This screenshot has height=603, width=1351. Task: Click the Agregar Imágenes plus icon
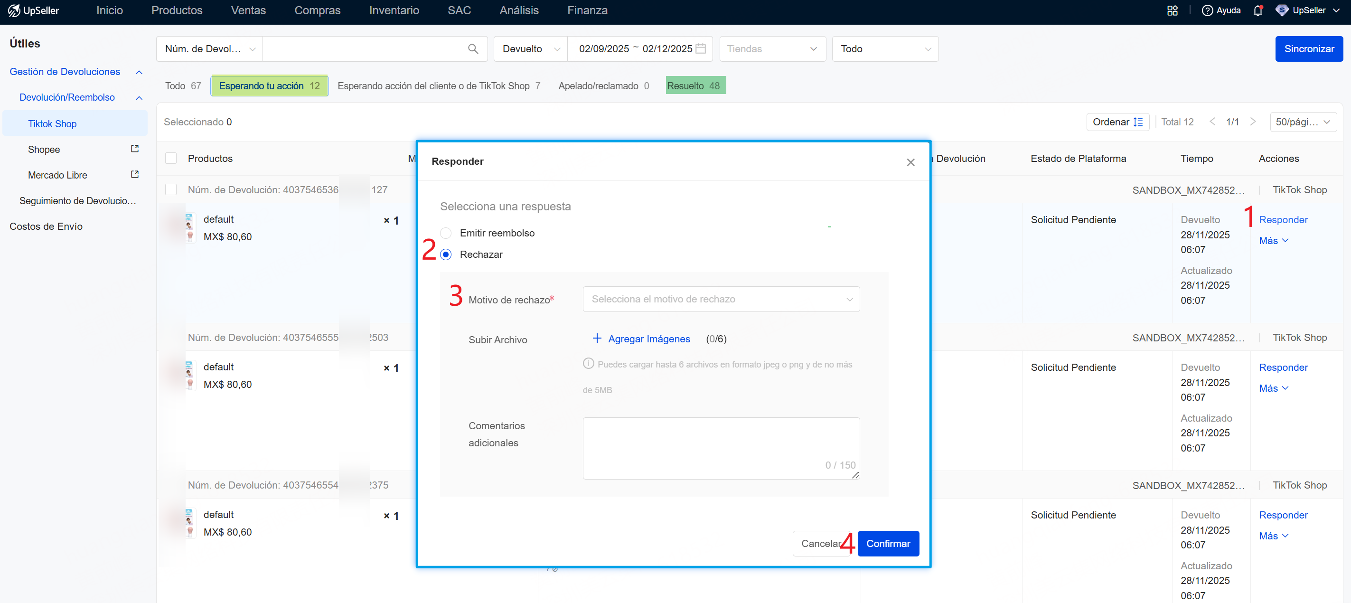click(597, 338)
